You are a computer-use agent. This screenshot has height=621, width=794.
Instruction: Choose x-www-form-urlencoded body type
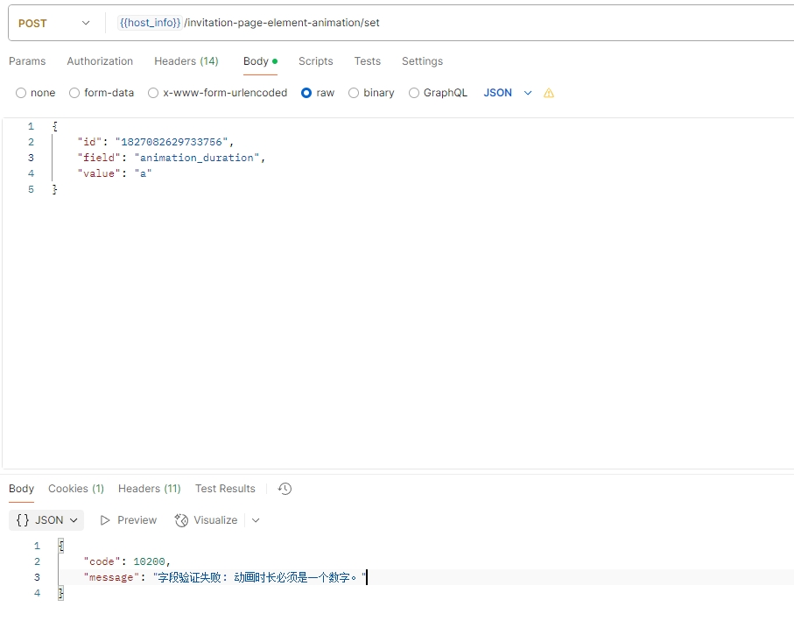click(153, 93)
